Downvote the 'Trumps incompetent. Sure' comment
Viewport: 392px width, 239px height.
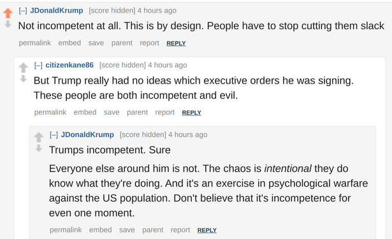[x=39, y=148]
